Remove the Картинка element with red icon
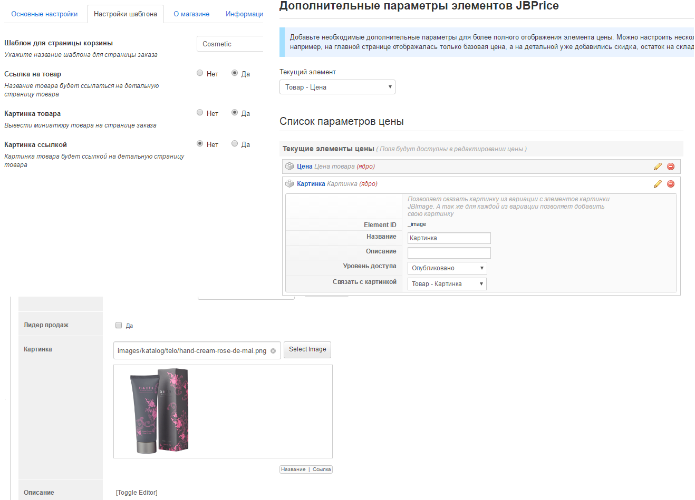 (x=671, y=184)
